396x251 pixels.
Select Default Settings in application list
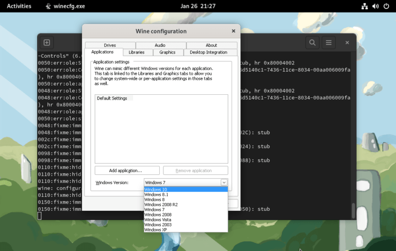112,98
